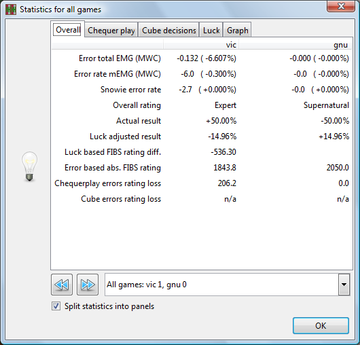The width and height of the screenshot is (360, 345).
Task: Click the next game forward arrows icon
Action: pos(88,285)
